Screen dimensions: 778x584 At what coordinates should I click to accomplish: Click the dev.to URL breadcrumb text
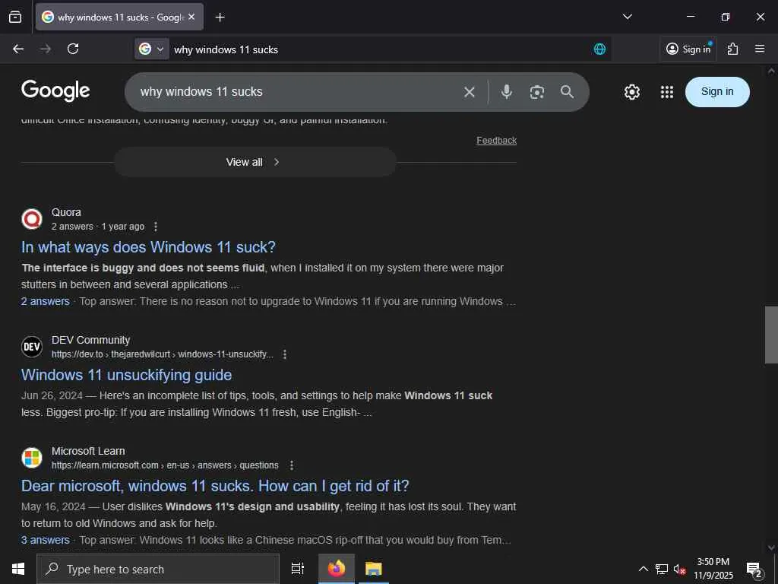coord(163,354)
